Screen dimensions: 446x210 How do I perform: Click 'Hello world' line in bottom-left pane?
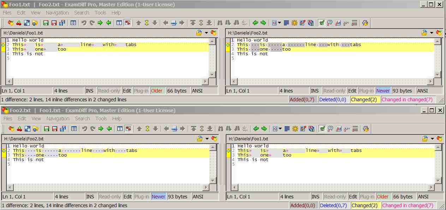tap(29, 146)
